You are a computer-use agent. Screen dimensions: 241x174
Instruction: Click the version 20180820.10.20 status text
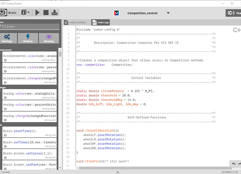229,172
